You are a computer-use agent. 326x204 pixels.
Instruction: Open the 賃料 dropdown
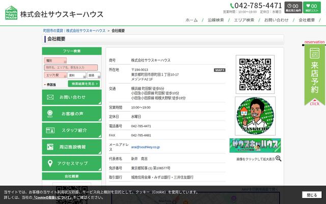(x=76, y=75)
